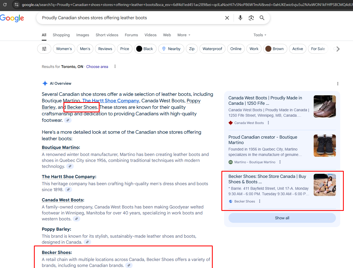Open AI Overview three-dot options menu
This screenshot has height=268, width=353.
338,84
